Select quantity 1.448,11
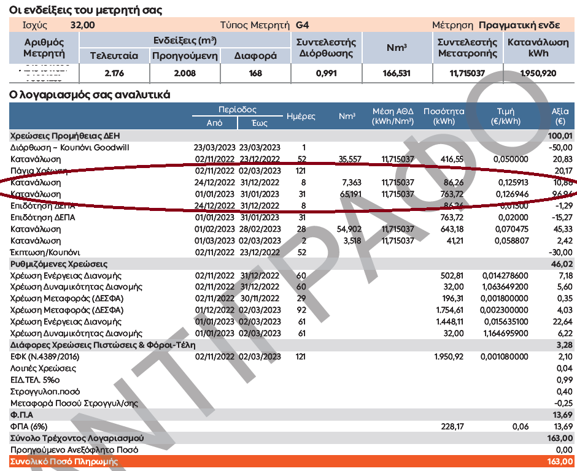Screen dimensions: 577x471 click(x=450, y=322)
